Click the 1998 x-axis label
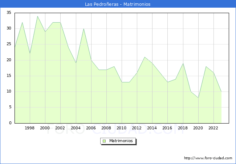The height and width of the screenshot is (164, 236). pos(30,128)
